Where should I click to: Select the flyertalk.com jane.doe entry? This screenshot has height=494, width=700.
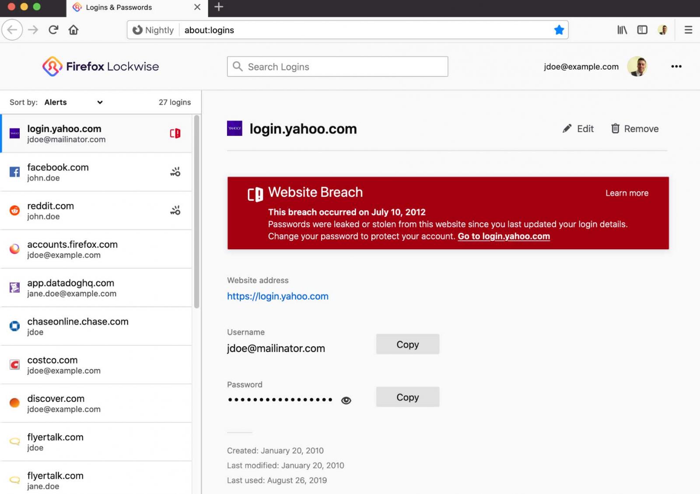coord(96,478)
